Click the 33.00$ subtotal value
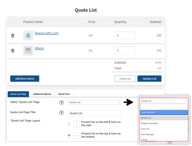The image size is (192, 146). 158,63
